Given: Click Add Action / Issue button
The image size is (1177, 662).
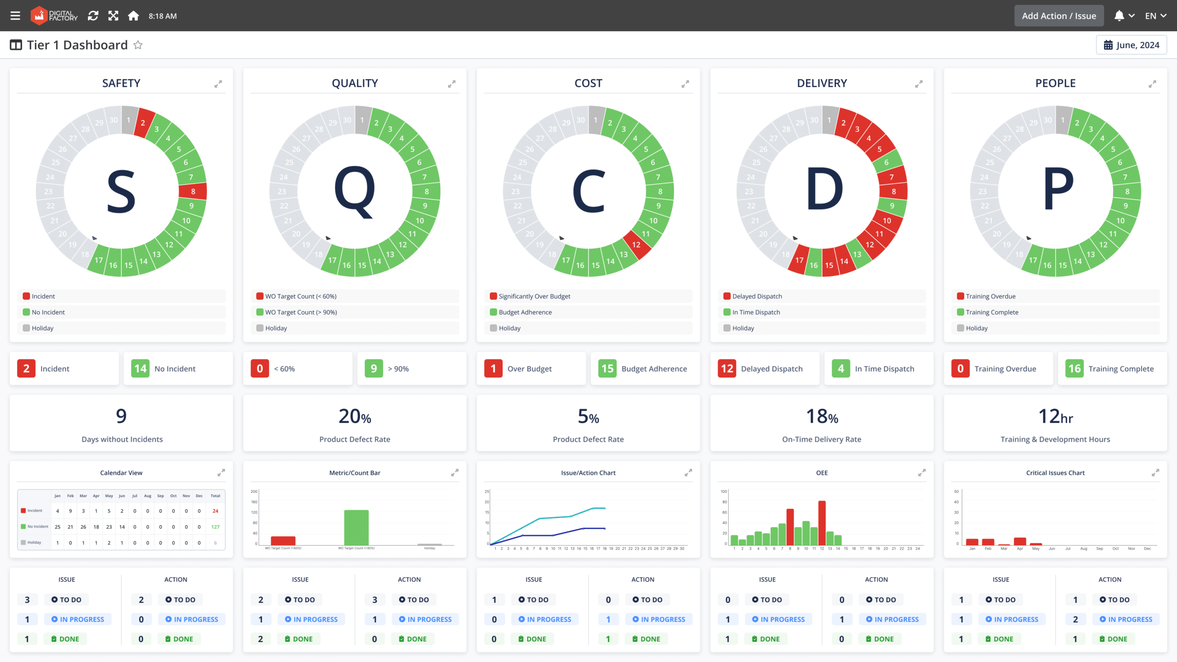Looking at the screenshot, I should (1059, 16).
